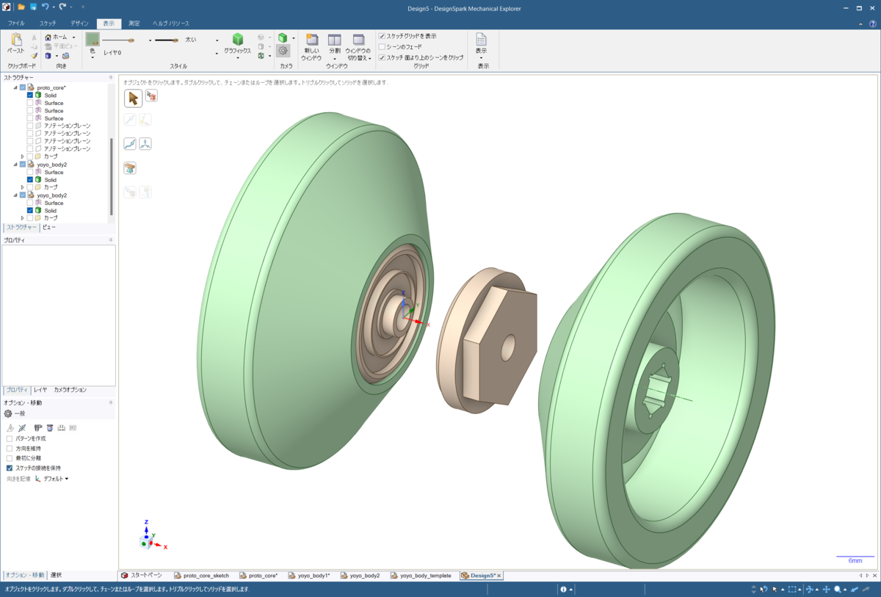Toggle the proto_core* component visibility checkbox
The height and width of the screenshot is (597, 881).
point(23,87)
